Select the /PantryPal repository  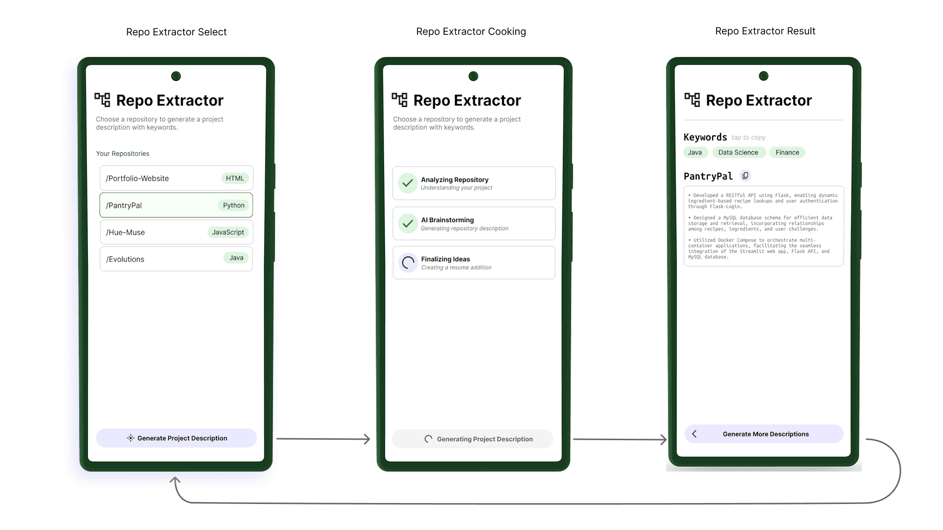click(176, 205)
